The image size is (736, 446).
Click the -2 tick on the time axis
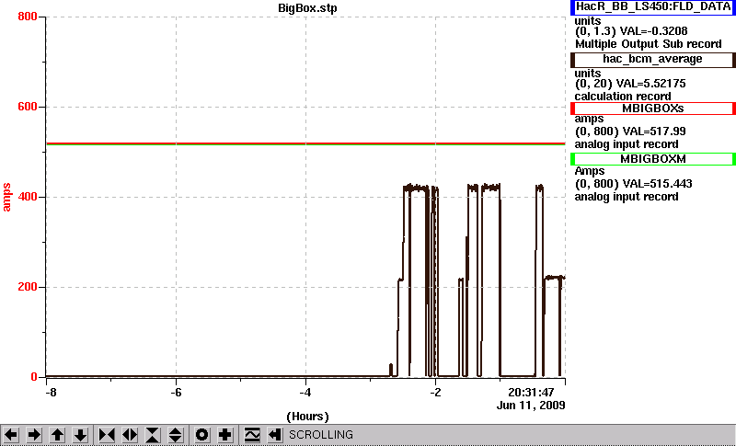click(435, 392)
